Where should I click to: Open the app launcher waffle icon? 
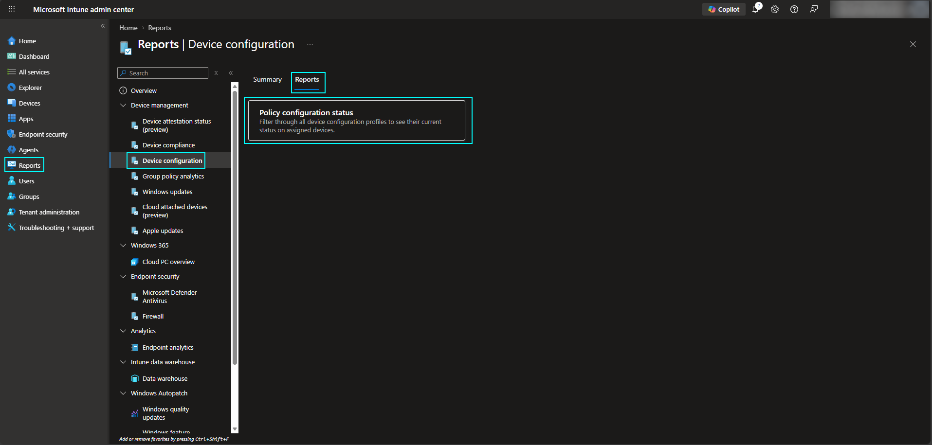(x=12, y=9)
